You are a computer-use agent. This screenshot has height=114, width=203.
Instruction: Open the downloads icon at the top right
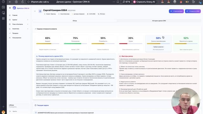click(x=200, y=2)
